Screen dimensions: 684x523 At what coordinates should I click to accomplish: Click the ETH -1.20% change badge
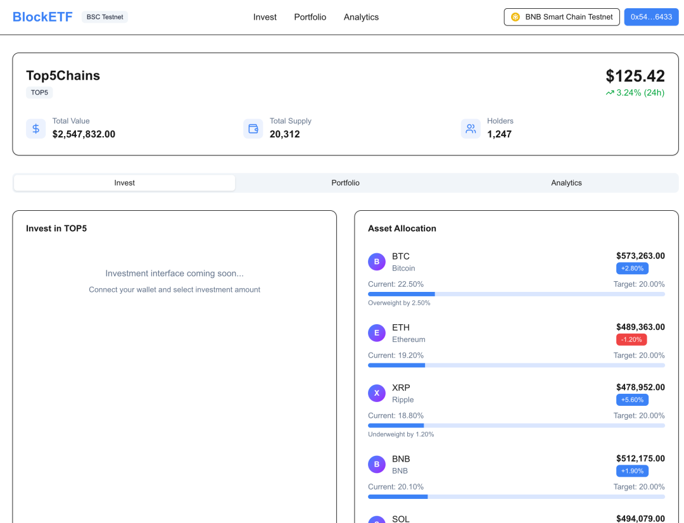(x=631, y=339)
